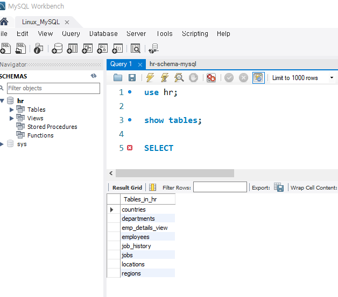Create a new SQL tab icon
This screenshot has width=338, height=297.
point(5,48)
